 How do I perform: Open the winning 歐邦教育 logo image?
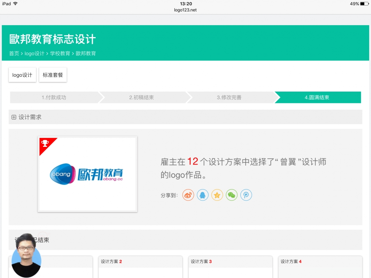tap(88, 175)
